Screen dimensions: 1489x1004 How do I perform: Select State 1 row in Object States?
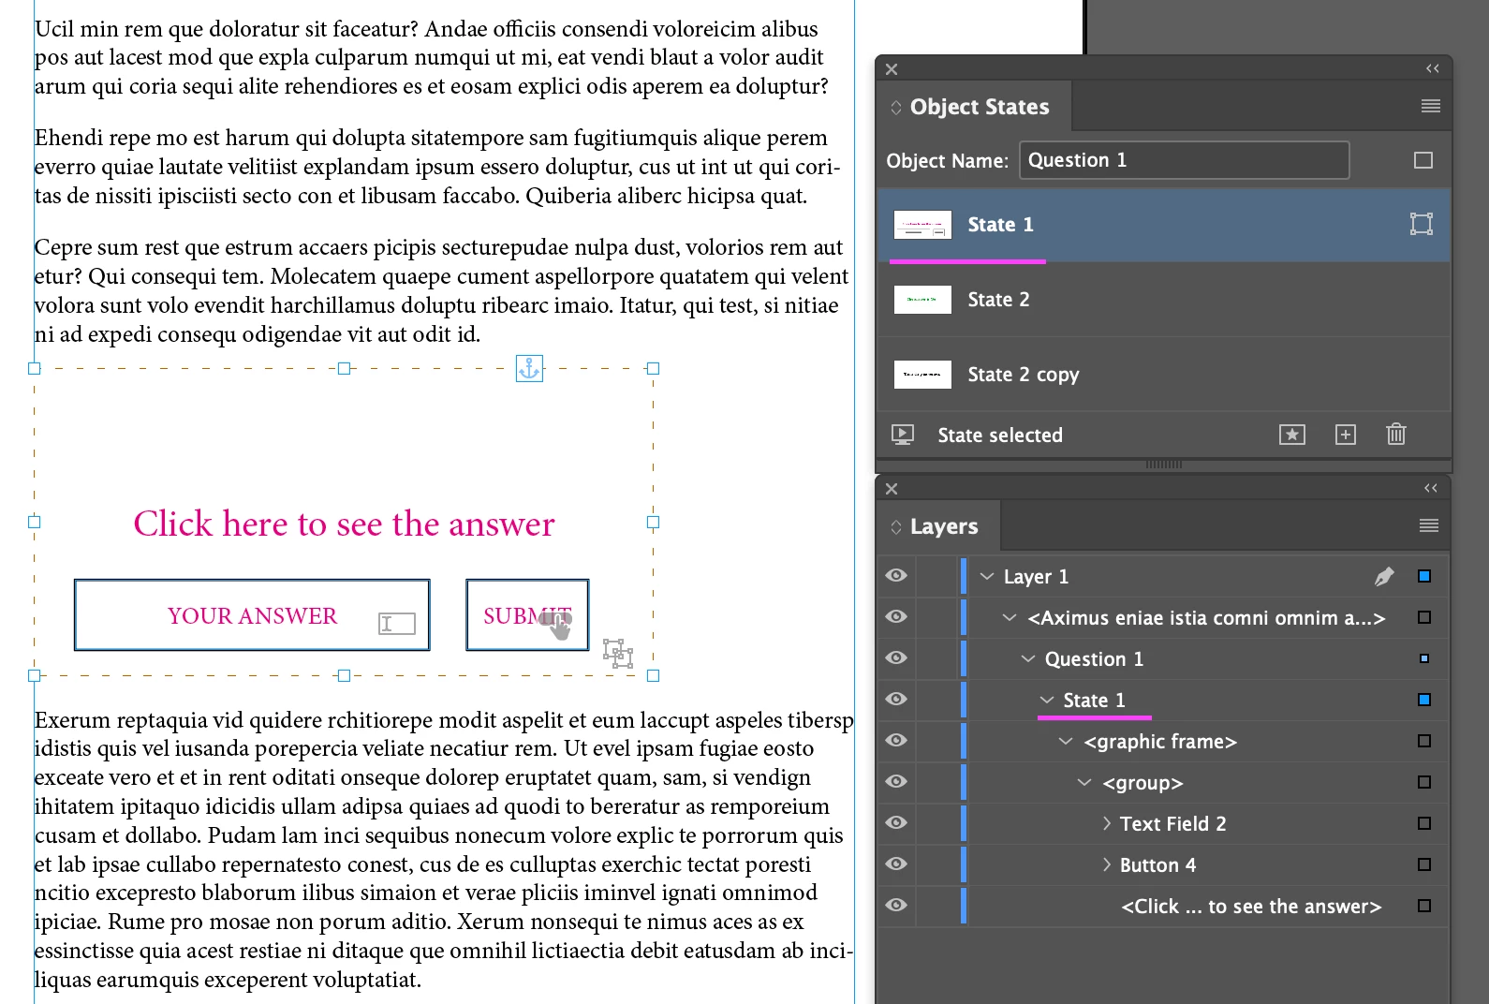[1163, 225]
